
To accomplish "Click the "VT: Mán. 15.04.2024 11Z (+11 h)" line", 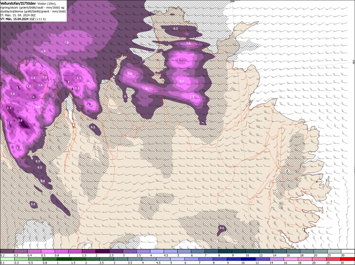I will click(23, 19).
